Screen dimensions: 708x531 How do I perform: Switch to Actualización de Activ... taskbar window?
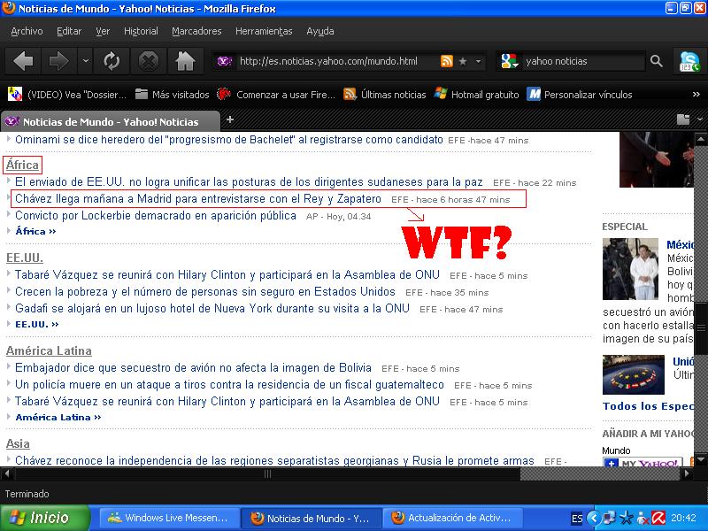[453, 518]
